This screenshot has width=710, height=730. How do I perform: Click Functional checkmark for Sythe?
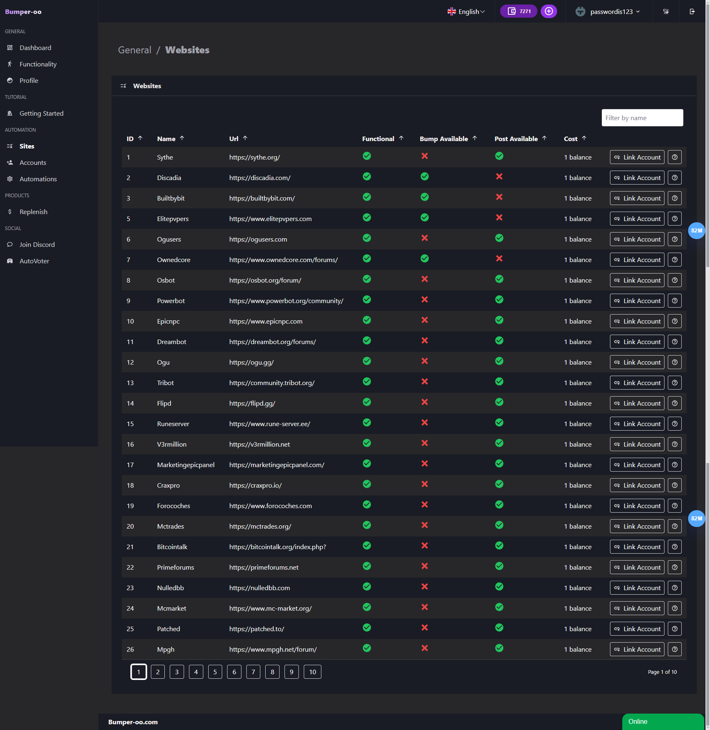(x=367, y=156)
